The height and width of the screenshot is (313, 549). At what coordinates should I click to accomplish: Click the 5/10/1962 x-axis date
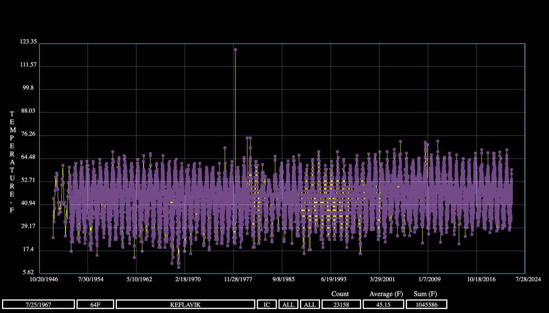tap(139, 279)
